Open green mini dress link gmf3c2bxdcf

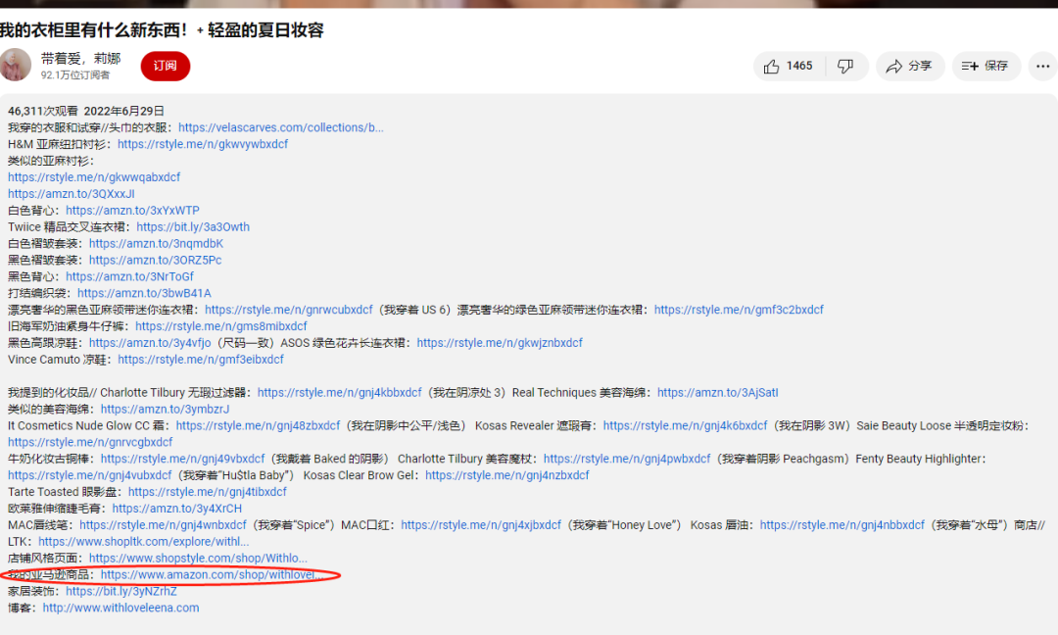(x=739, y=309)
